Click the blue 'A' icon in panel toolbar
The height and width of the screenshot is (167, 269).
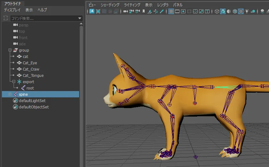click(x=92, y=11)
